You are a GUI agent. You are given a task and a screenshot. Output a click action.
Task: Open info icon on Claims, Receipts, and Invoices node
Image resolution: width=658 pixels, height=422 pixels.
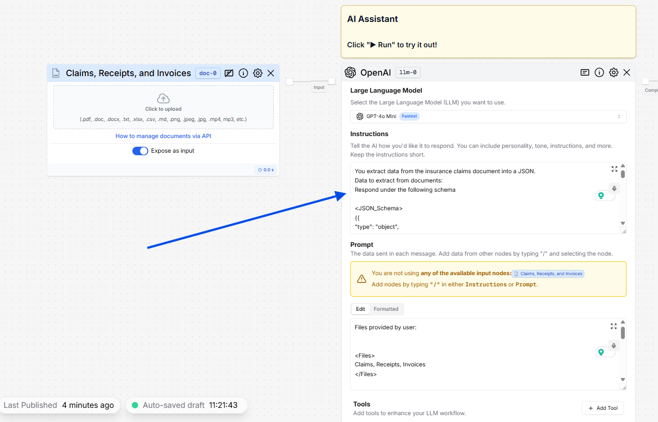click(243, 73)
